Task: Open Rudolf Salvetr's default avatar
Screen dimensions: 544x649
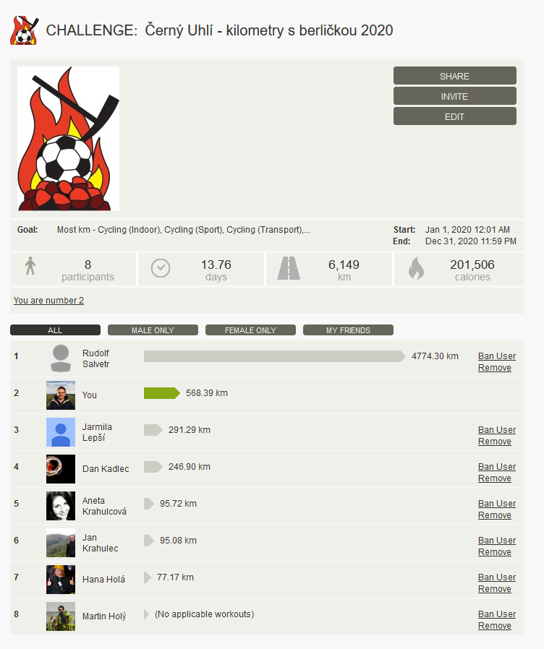Action: click(61, 358)
